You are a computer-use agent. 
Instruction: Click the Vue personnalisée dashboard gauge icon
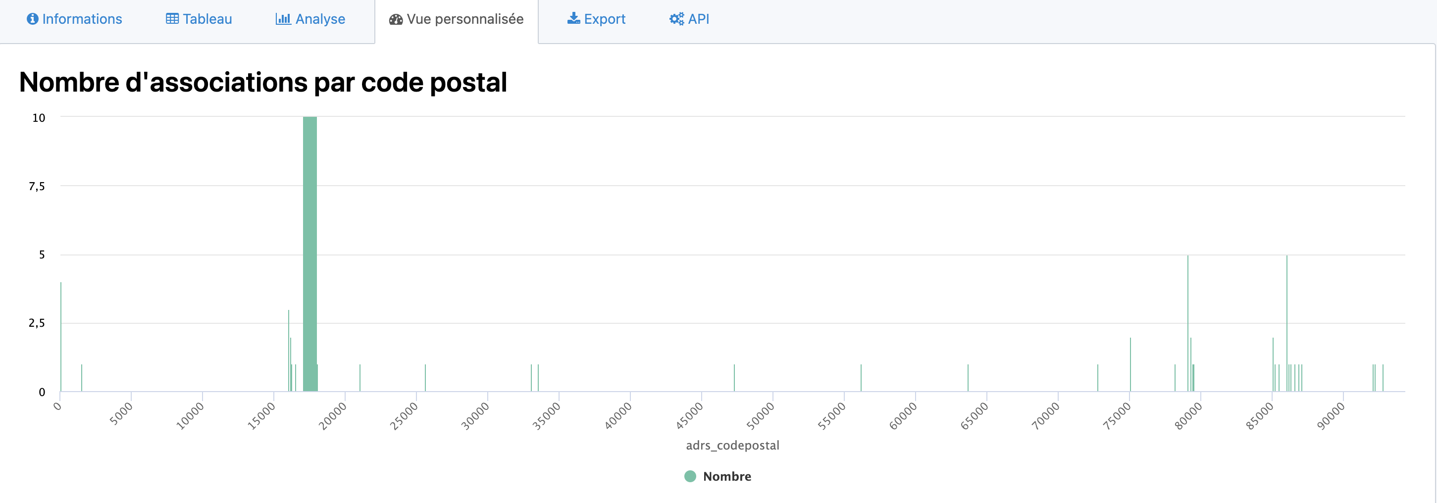tap(396, 19)
